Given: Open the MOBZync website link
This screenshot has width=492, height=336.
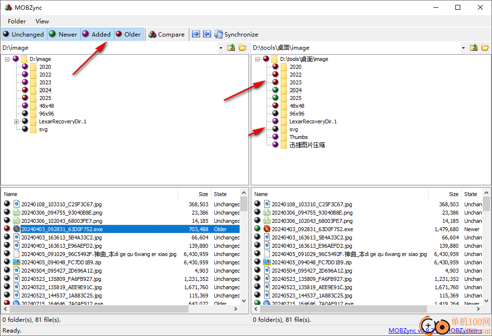Looking at the screenshot, I should tap(435, 330).
